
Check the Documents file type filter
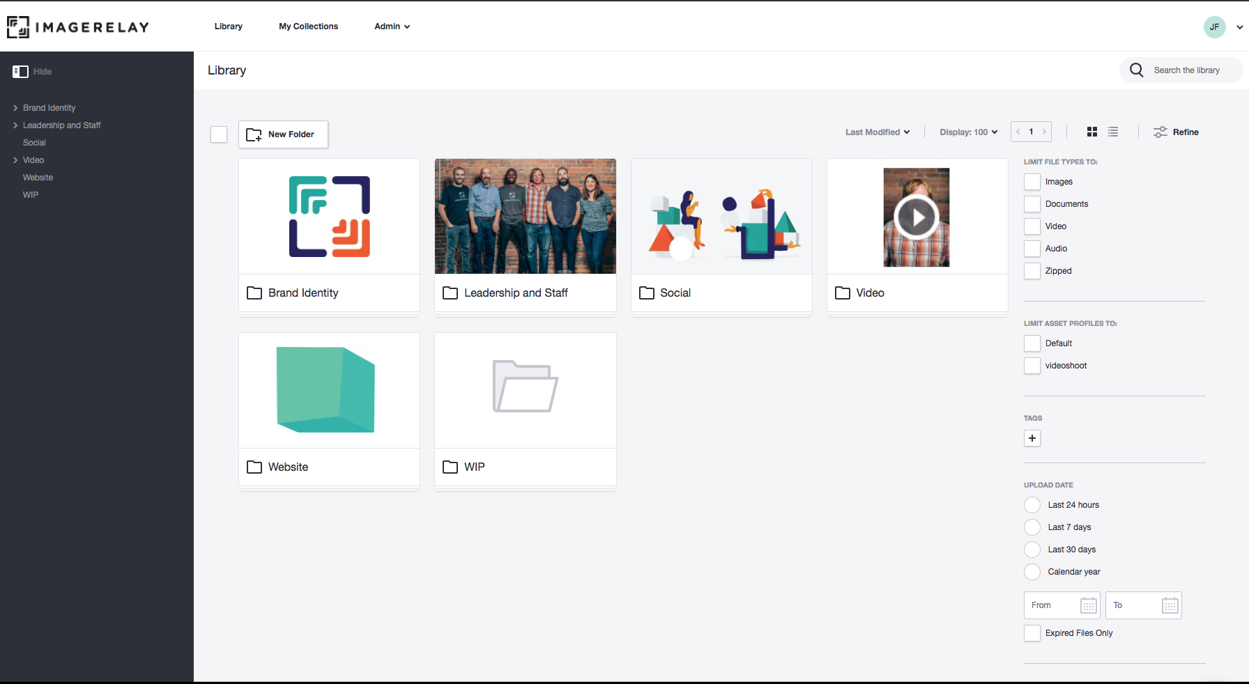coord(1032,204)
